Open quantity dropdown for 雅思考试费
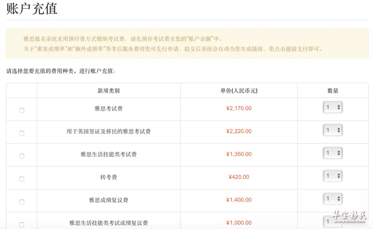Image resolution: width=373 pixels, height=229 pixels. [333, 107]
